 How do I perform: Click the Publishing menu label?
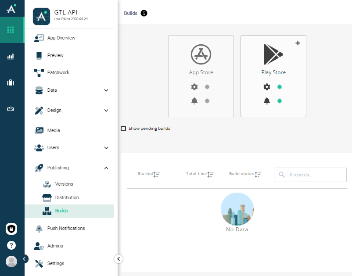click(x=58, y=168)
